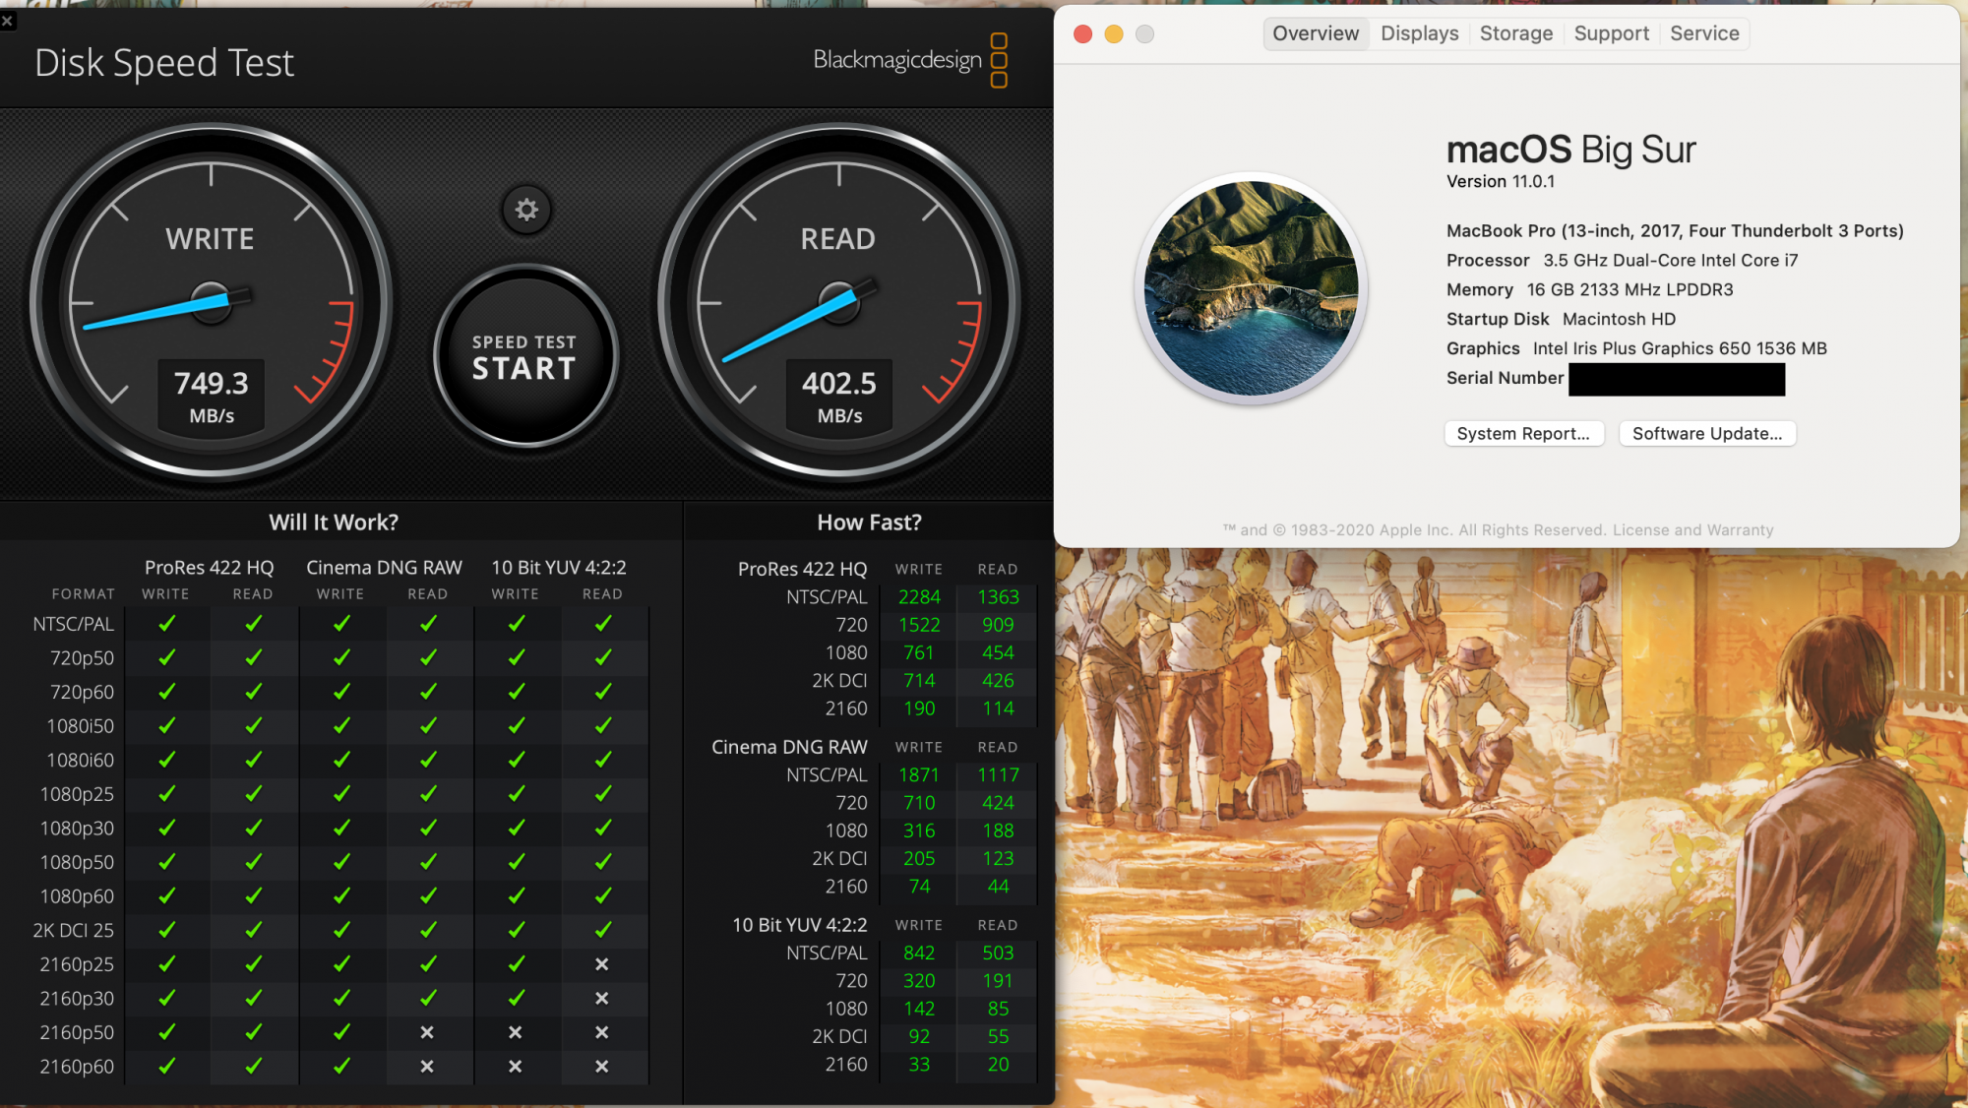The height and width of the screenshot is (1108, 1968).
Task: Open the Storage tab
Action: pyautogui.click(x=1515, y=33)
